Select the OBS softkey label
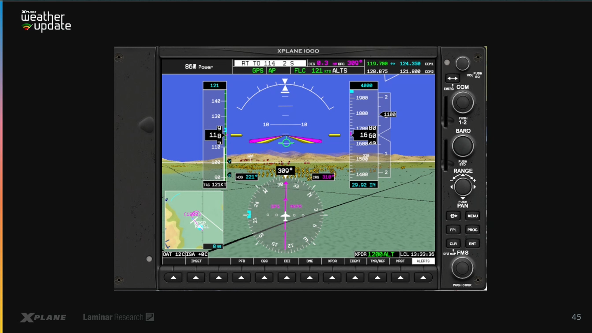 coord(264,261)
